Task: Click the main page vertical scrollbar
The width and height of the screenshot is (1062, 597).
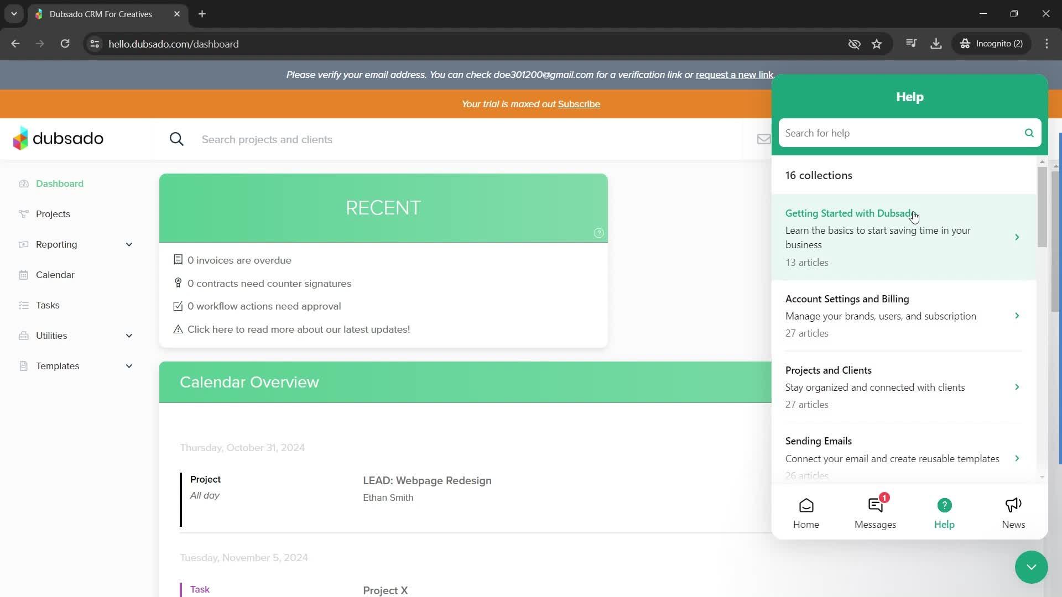Action: (1055, 242)
